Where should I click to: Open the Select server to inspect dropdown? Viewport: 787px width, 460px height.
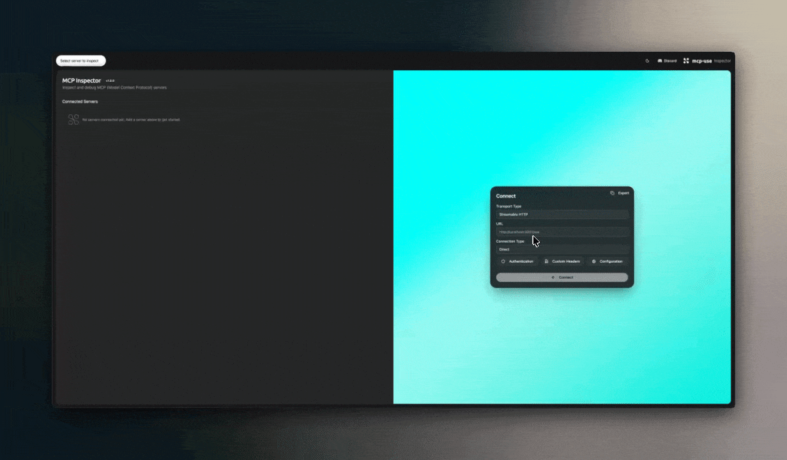click(x=81, y=61)
